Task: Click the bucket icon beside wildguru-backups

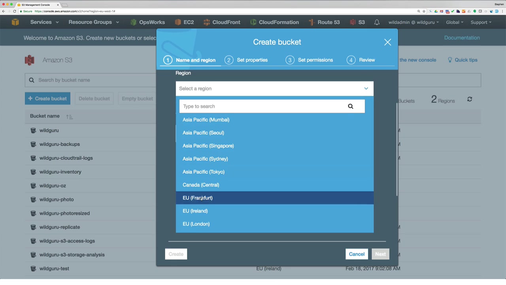Action: (x=33, y=144)
